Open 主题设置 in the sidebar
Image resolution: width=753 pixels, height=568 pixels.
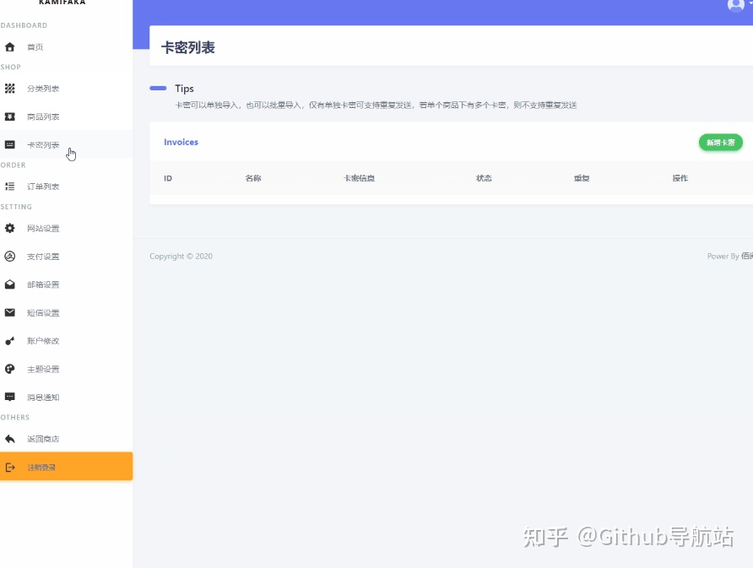[x=67, y=369]
